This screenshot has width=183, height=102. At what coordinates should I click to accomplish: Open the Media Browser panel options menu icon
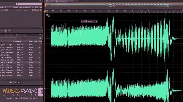coord(40,35)
